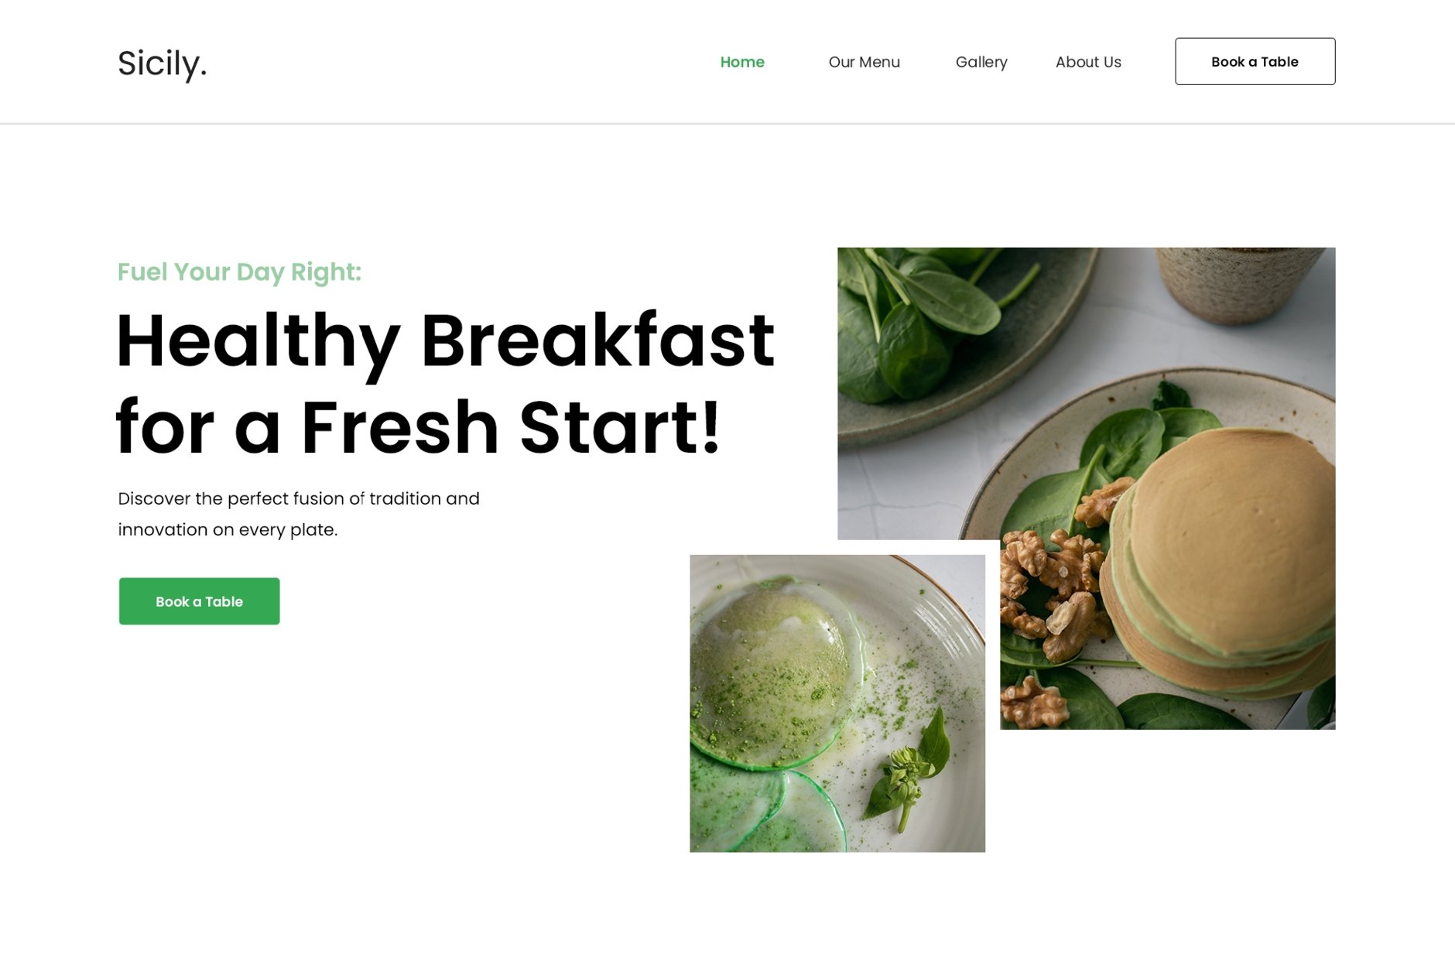This screenshot has width=1455, height=975.
Task: Visit the About Us page
Action: 1087,62
